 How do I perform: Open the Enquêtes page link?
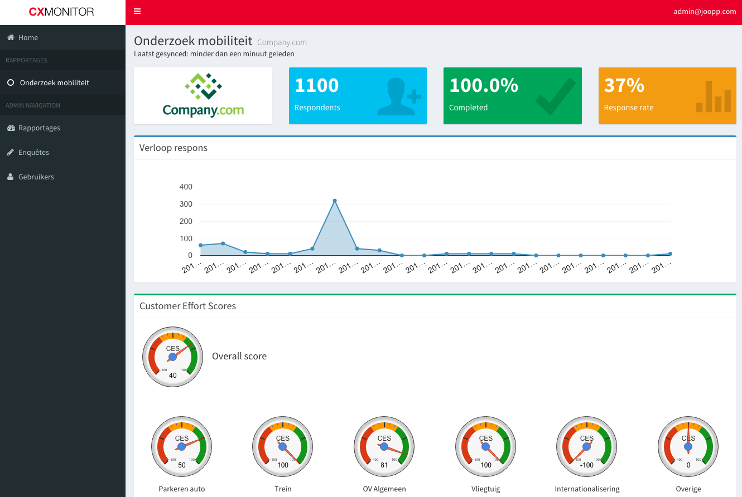[x=33, y=153]
